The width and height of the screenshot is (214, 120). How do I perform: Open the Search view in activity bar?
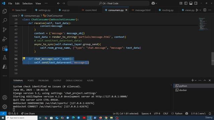pyautogui.click(x=5, y=20)
